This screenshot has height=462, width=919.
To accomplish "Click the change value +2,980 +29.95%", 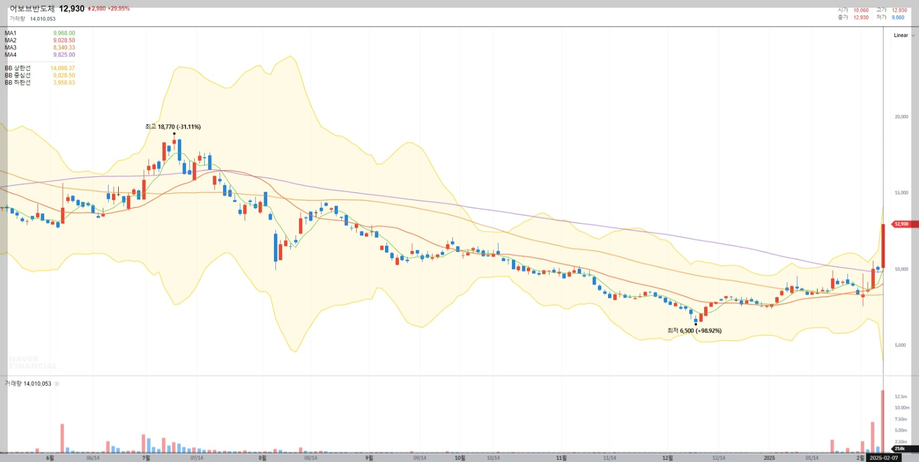I will (108, 9).
